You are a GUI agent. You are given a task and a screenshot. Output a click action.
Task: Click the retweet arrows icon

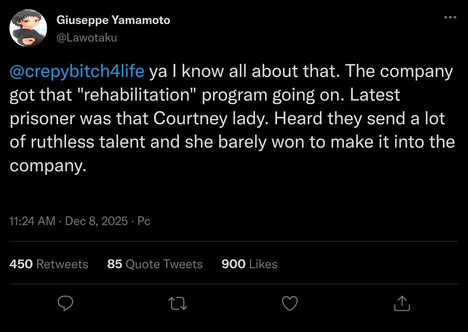pyautogui.click(x=178, y=303)
